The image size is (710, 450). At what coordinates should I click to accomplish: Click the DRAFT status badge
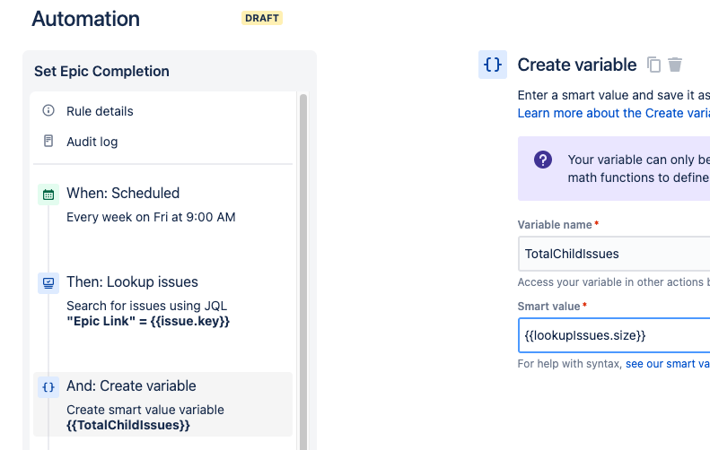click(262, 18)
